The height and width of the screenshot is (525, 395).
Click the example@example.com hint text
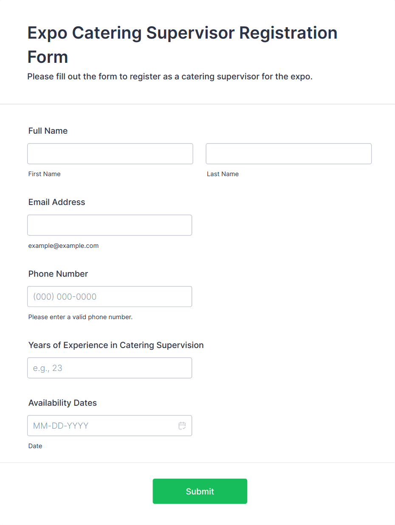click(63, 246)
